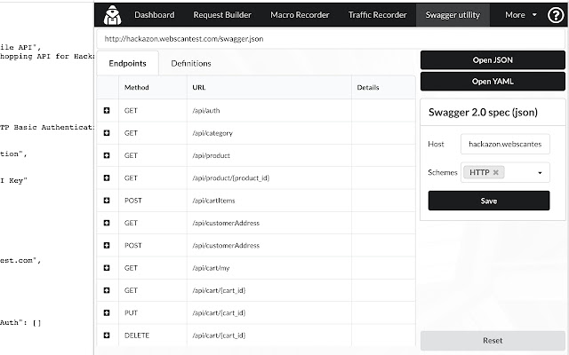Open the Schemes dropdown arrow

point(540,173)
